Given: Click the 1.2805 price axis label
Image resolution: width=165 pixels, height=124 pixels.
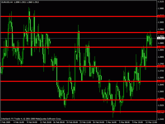Looking at the screenshot, I should pos(161,57).
